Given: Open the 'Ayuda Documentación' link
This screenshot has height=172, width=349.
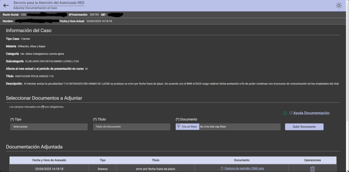Looking at the screenshot, I should (x=311, y=113).
